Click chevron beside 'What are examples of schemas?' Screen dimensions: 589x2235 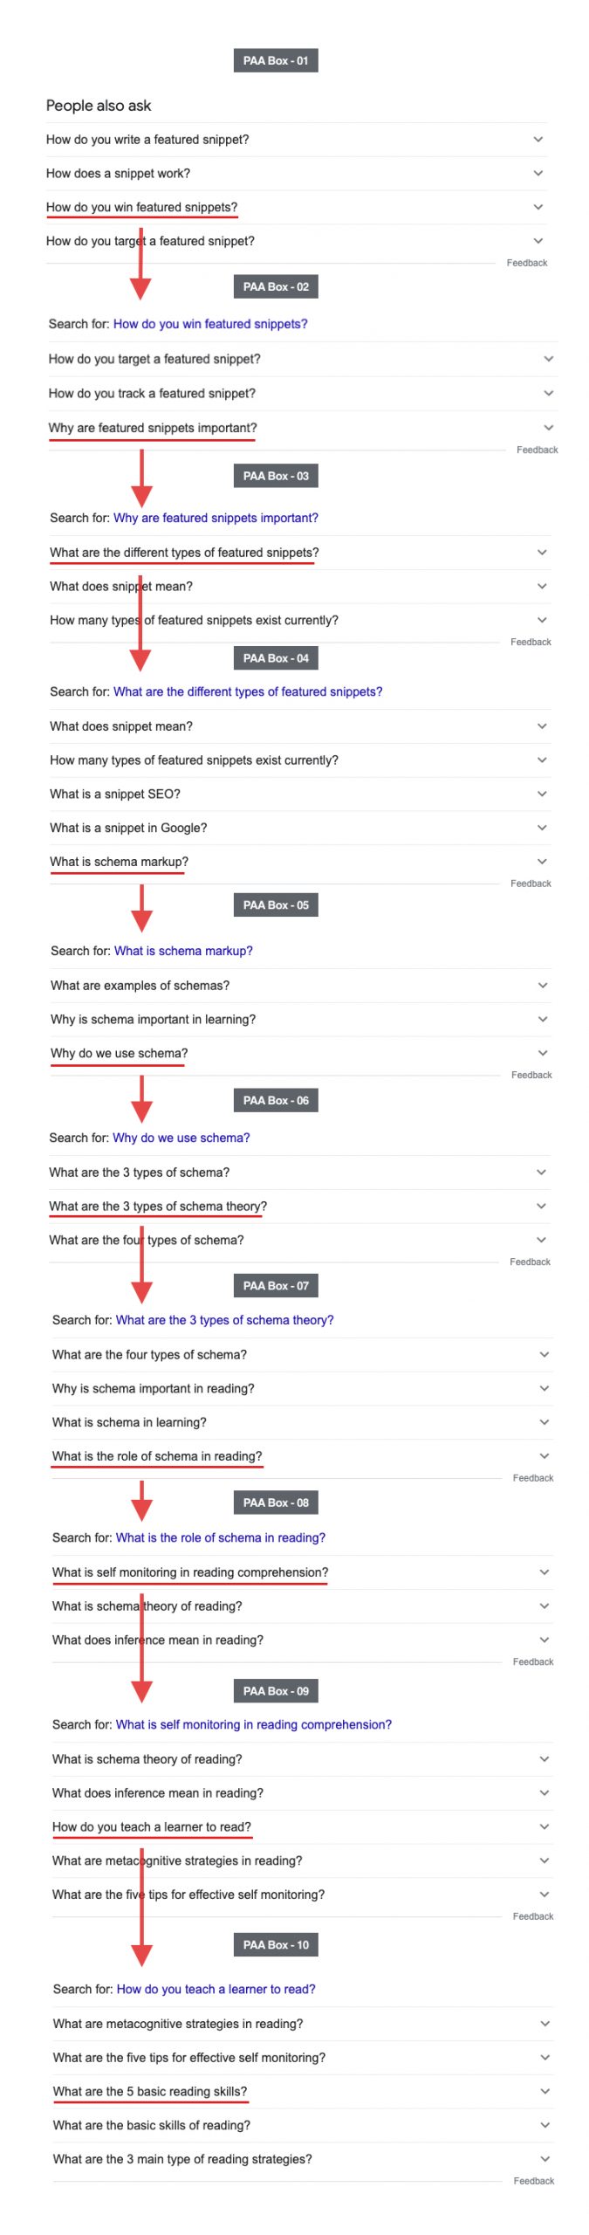point(543,986)
